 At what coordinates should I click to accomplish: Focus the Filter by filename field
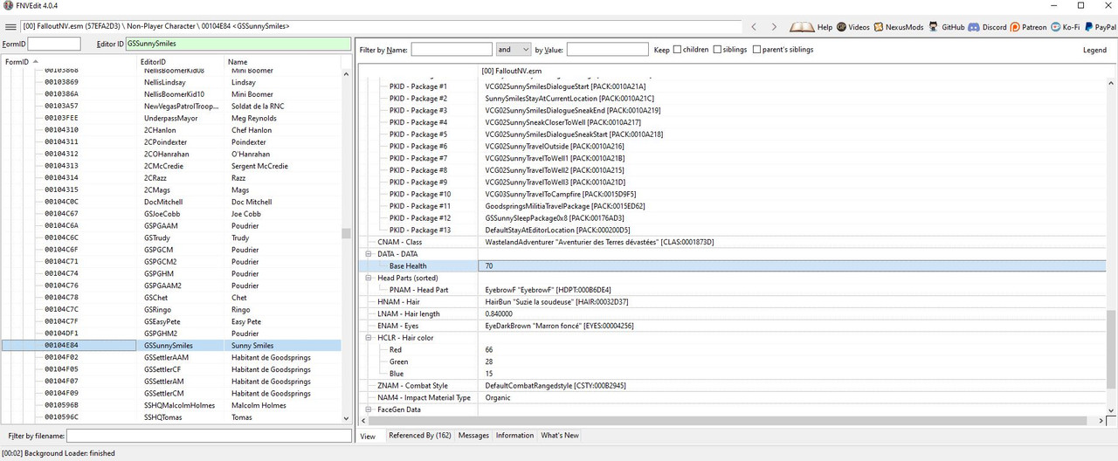[209, 435]
